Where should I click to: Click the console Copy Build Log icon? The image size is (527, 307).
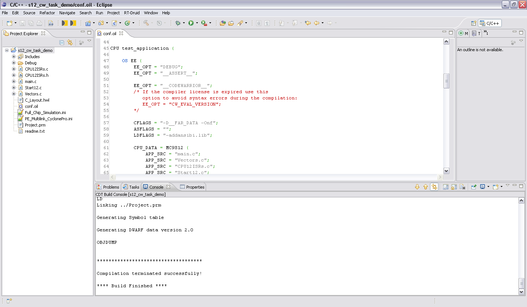pyautogui.click(x=445, y=187)
